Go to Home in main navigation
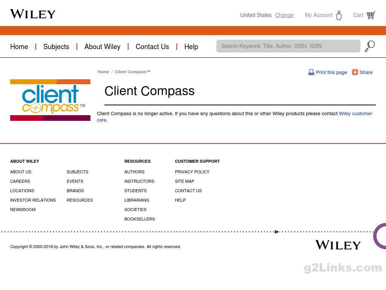Viewport: 386px width, 290px height. 19,46
